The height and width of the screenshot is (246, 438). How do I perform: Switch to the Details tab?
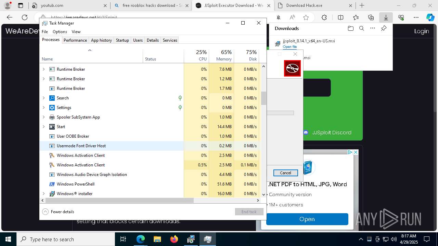pyautogui.click(x=153, y=40)
